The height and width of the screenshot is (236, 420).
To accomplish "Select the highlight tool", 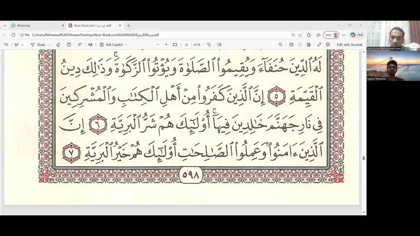I will pyautogui.click(x=16, y=45).
